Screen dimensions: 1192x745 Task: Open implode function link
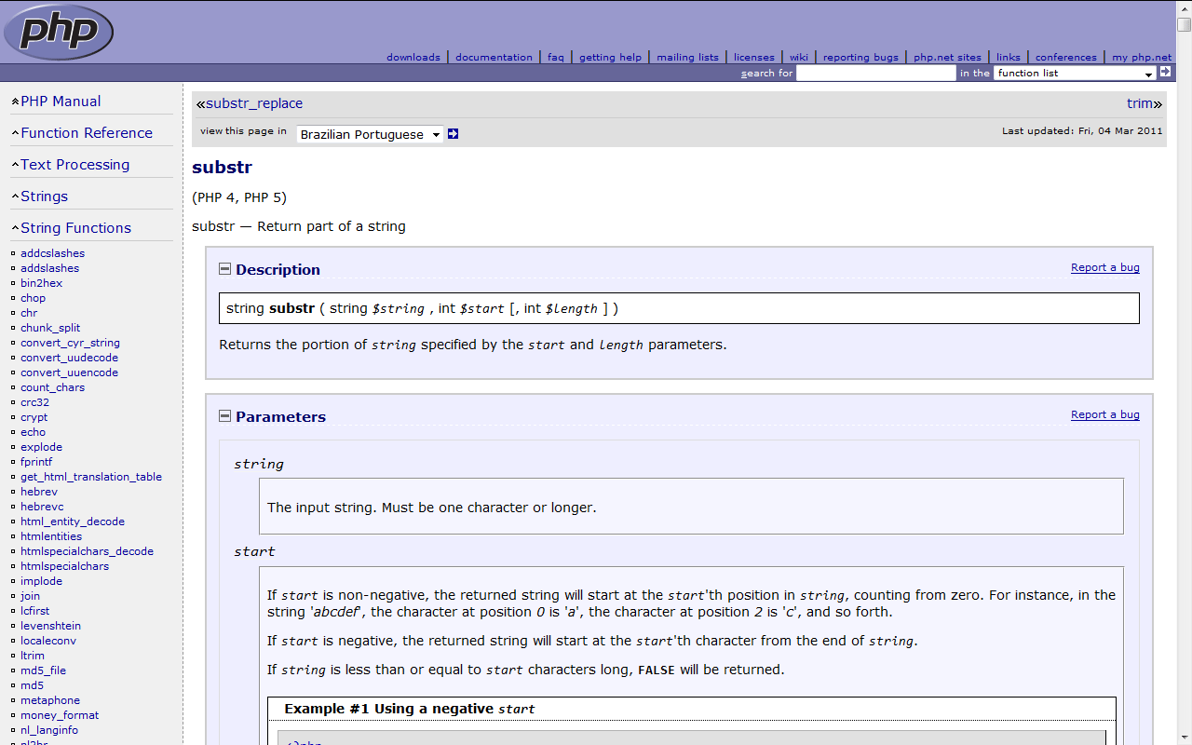click(x=41, y=581)
